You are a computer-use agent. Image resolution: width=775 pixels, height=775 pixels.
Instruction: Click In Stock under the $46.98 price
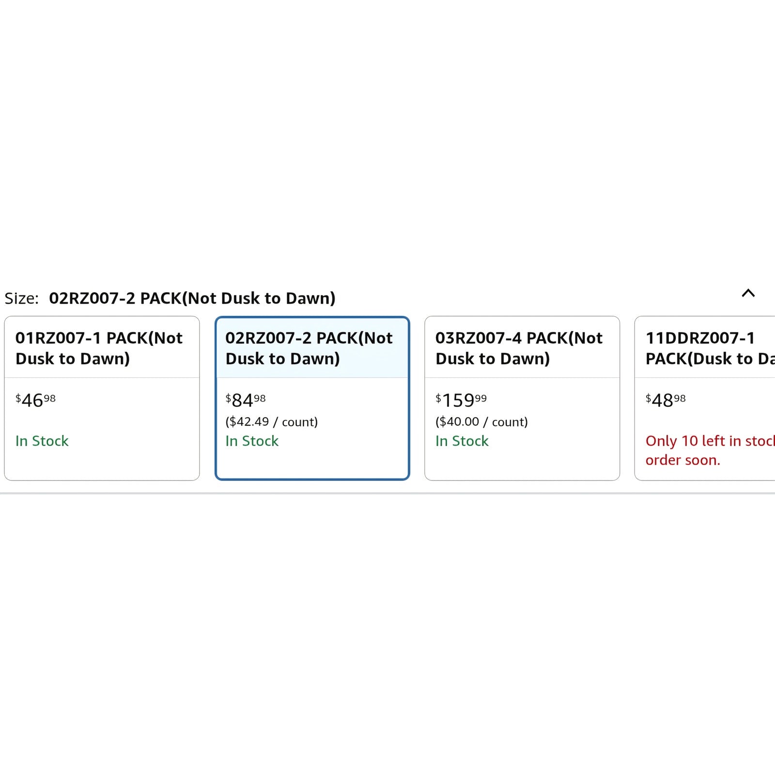click(42, 441)
